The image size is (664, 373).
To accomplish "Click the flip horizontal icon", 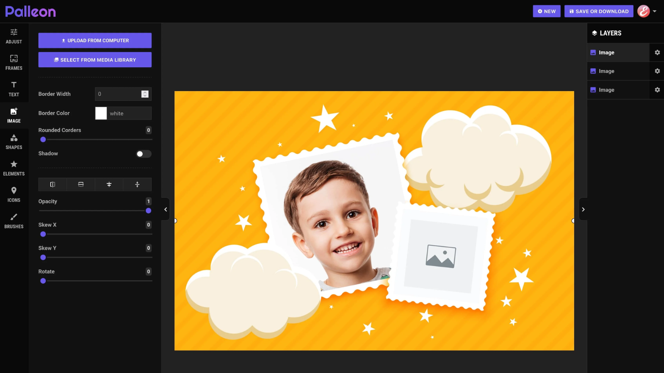I will [53, 184].
